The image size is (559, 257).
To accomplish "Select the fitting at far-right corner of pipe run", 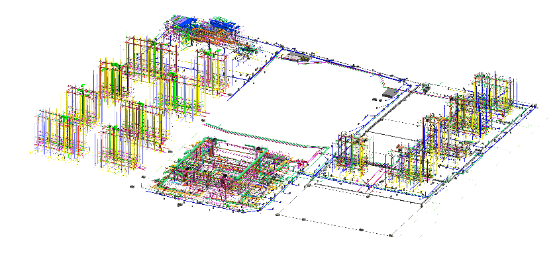I will click(535, 106).
